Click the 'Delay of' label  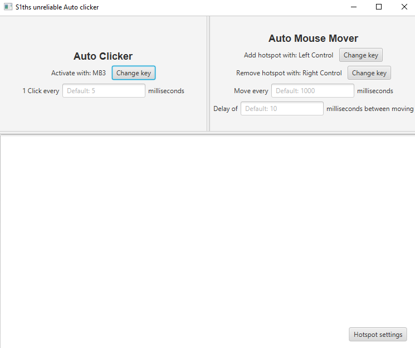pyautogui.click(x=226, y=109)
